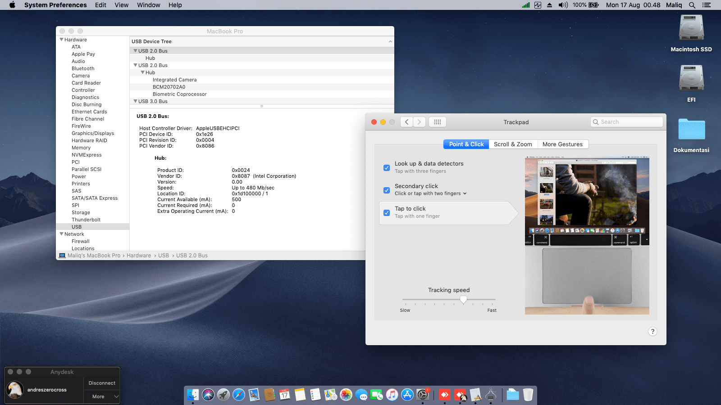Toggle the Secondary click checkbox
This screenshot has width=721, height=405.
[387, 190]
